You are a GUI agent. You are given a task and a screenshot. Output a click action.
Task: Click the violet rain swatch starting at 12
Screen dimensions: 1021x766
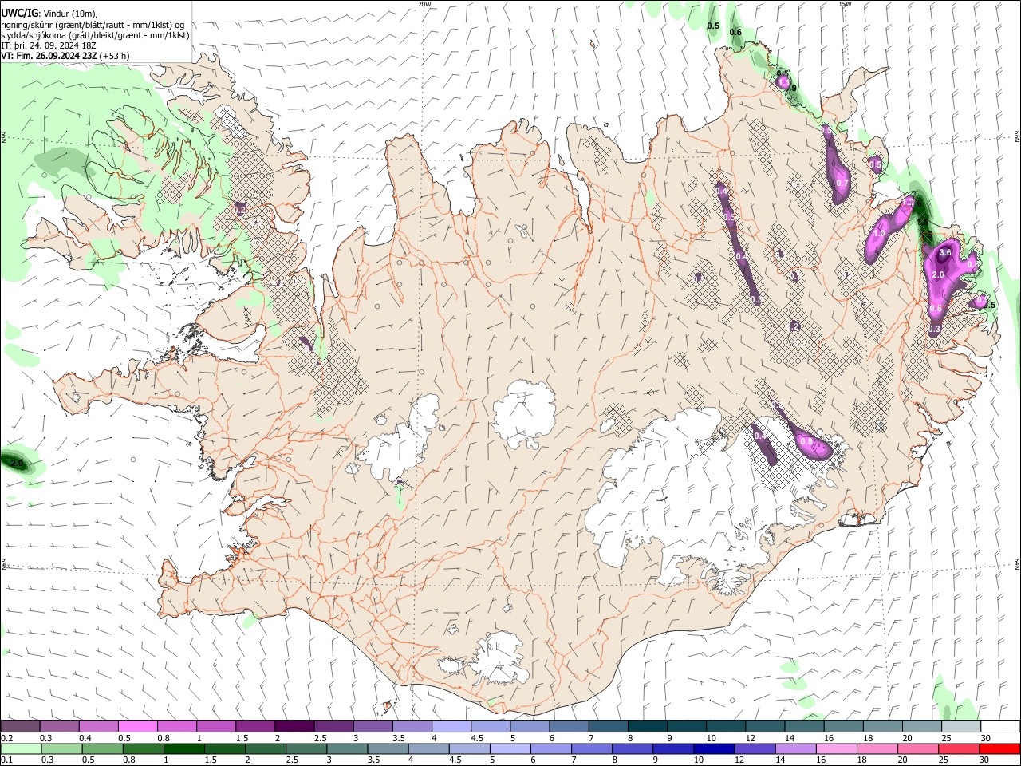tap(755, 748)
